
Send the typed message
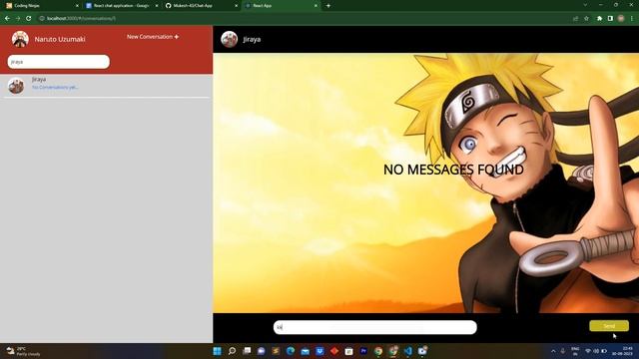(x=609, y=326)
